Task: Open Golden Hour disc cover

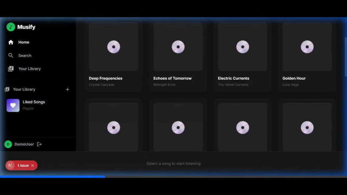Action: coord(307,47)
